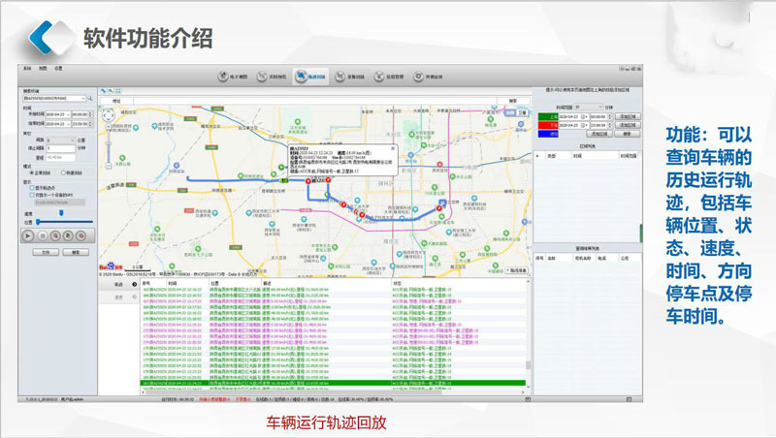Screen dimensions: 776x438
Task: Select the 轨迹 tab beside data table
Action: point(118,284)
